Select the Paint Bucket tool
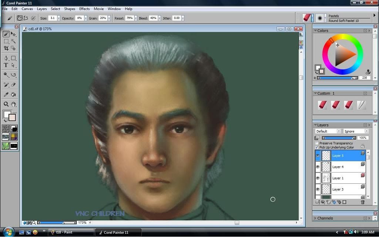This screenshot has height=237, width=379. [13, 95]
